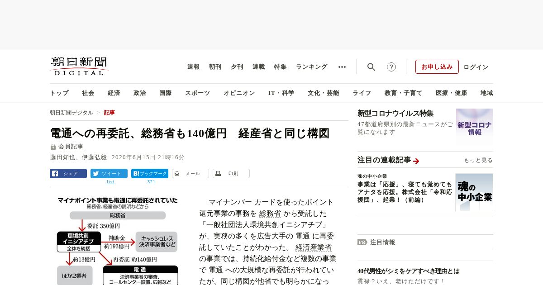The image size is (543, 285).
Task: Open the Asahi Shimbun Digital logo
Action: click(79, 66)
